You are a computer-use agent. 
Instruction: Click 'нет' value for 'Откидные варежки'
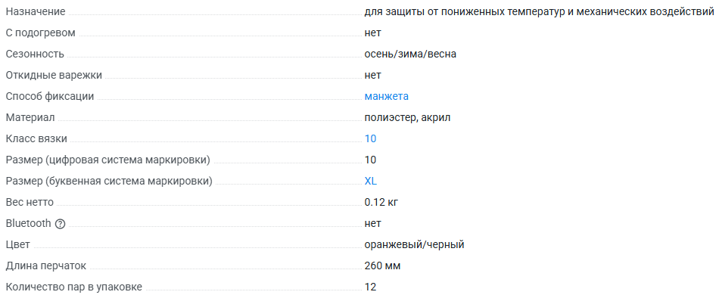(x=372, y=75)
